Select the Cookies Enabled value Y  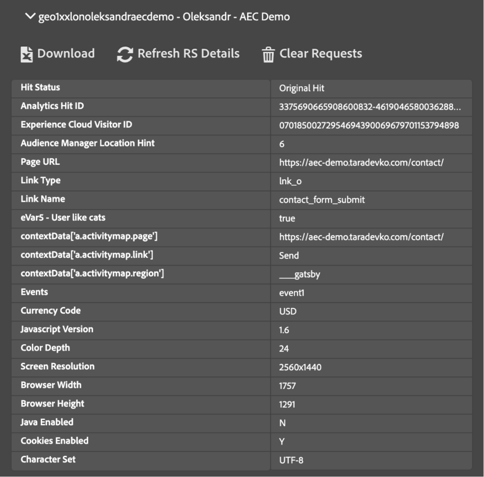pyautogui.click(x=282, y=441)
